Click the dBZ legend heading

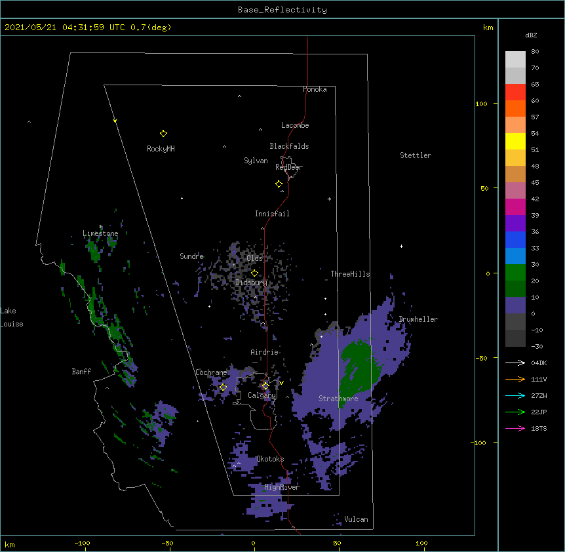point(531,35)
